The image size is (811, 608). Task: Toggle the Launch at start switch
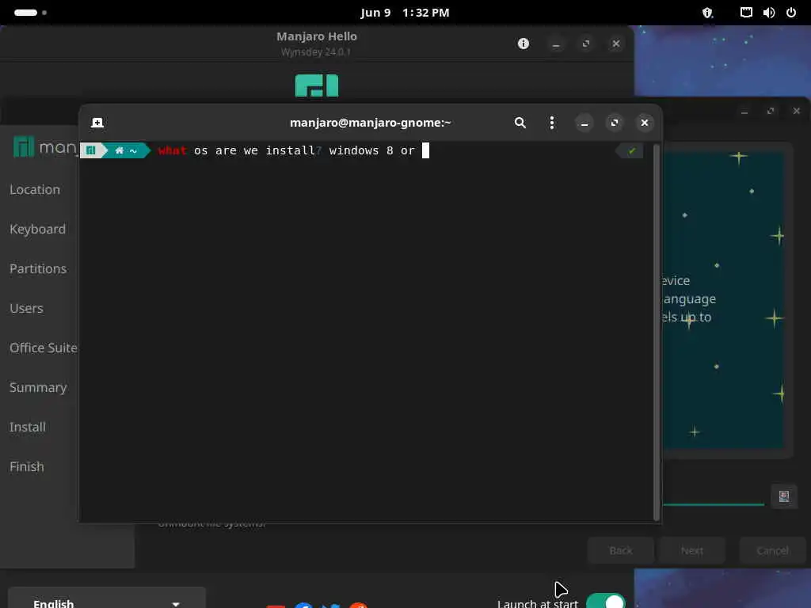[606, 602]
